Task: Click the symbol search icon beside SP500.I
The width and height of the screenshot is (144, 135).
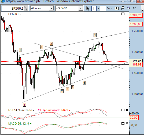Action: coord(25,8)
